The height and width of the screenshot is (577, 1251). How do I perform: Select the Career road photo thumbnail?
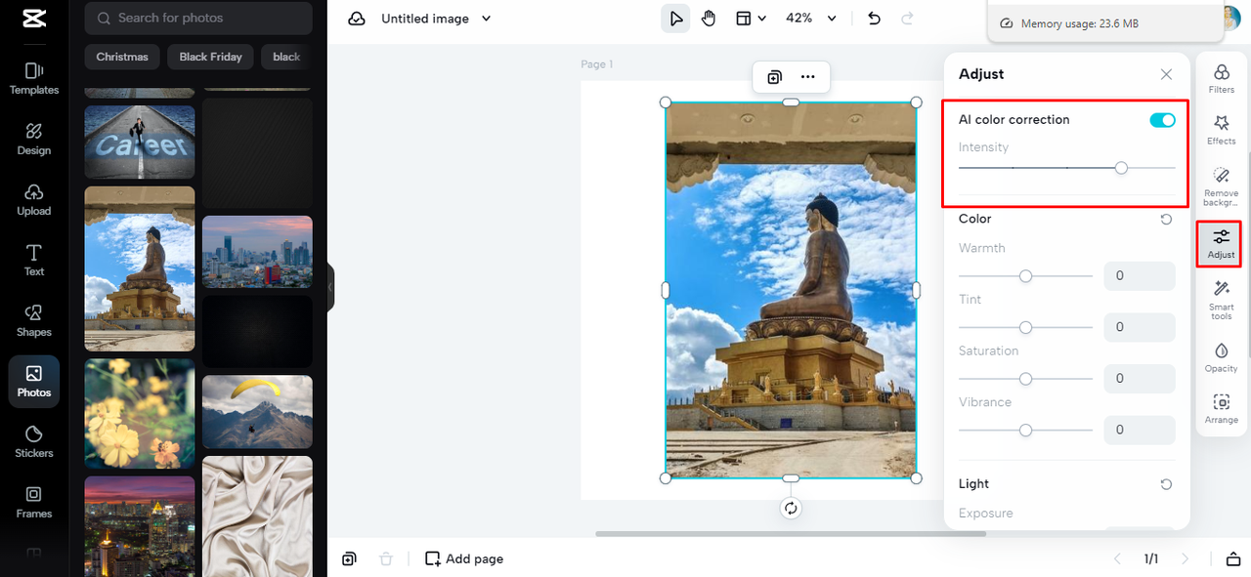click(x=140, y=142)
